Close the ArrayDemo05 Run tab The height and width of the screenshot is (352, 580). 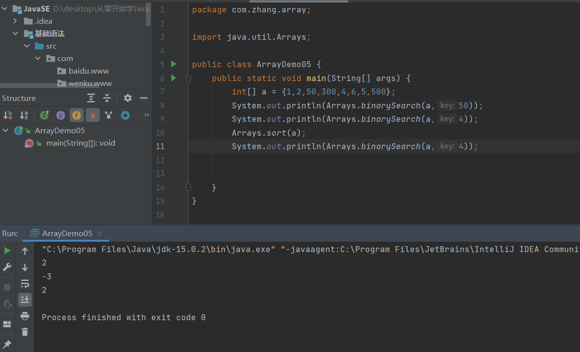(x=99, y=233)
